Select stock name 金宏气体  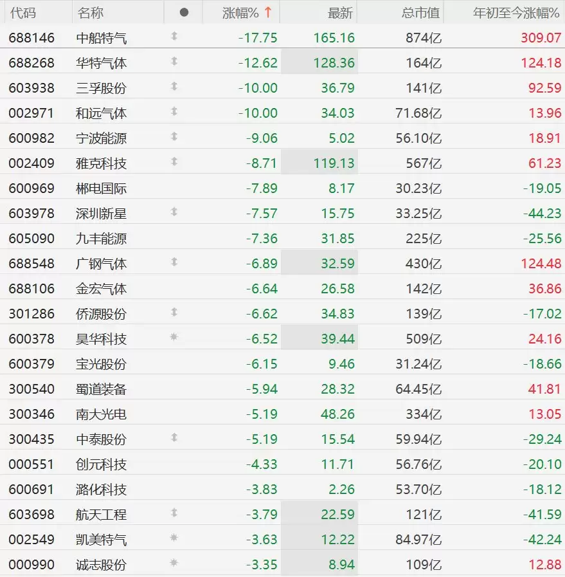(102, 289)
